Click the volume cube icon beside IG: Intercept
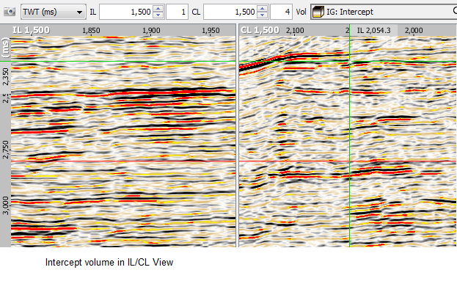This screenshot has width=457, height=281. (318, 12)
